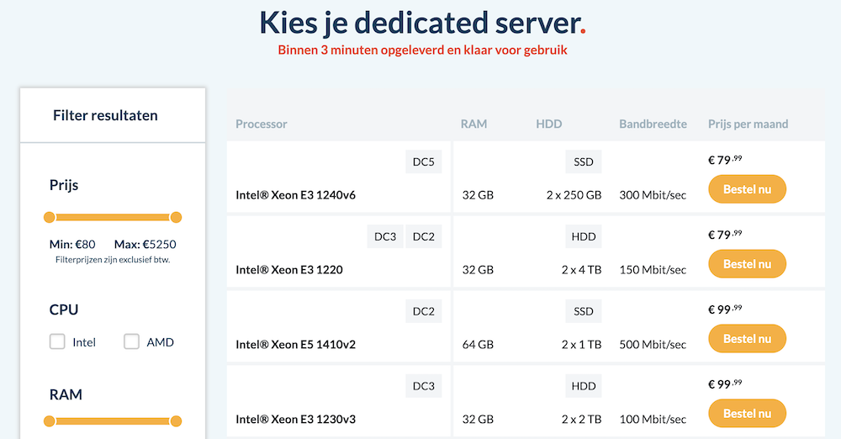
Task: Click the Processor column header
Action: (x=262, y=124)
